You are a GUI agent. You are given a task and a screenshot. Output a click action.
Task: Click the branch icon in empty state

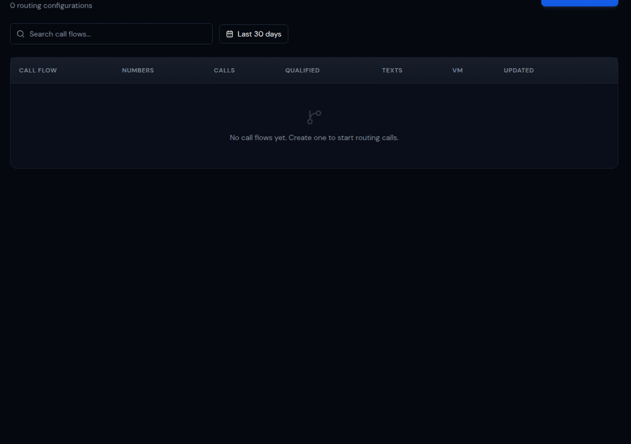pyautogui.click(x=314, y=117)
